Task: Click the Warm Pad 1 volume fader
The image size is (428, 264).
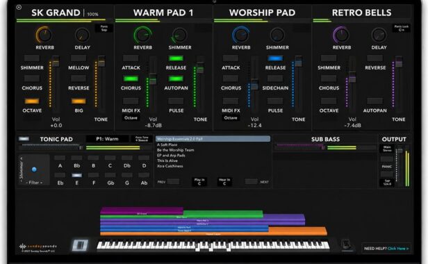Action: click(x=153, y=79)
